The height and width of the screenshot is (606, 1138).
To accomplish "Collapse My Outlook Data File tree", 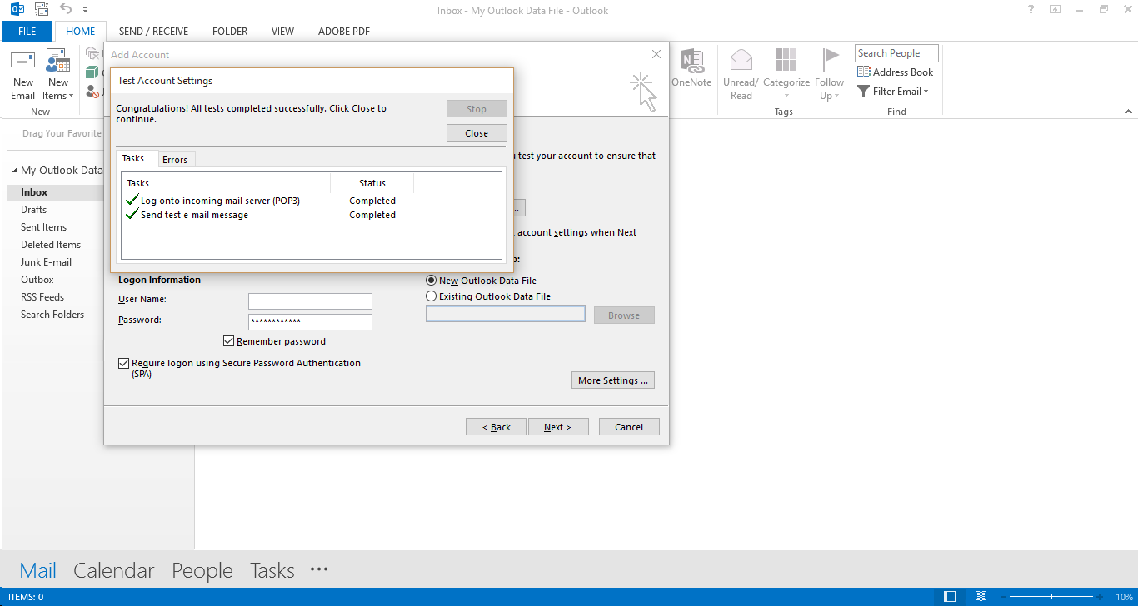I will (x=15, y=170).
